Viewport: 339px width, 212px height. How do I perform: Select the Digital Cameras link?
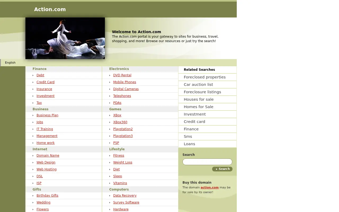coord(126,89)
